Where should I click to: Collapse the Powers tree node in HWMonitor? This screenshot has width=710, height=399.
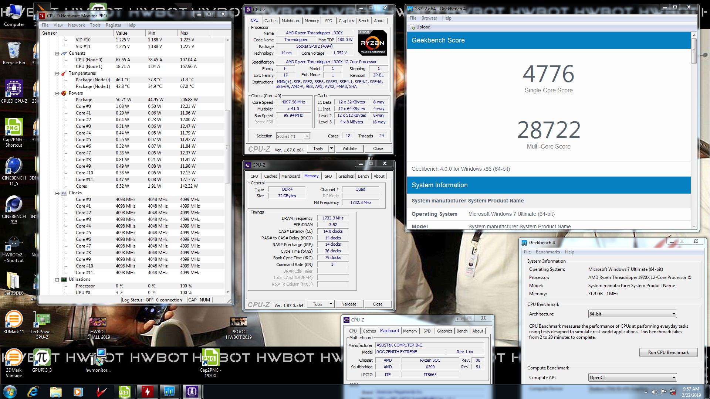57,93
